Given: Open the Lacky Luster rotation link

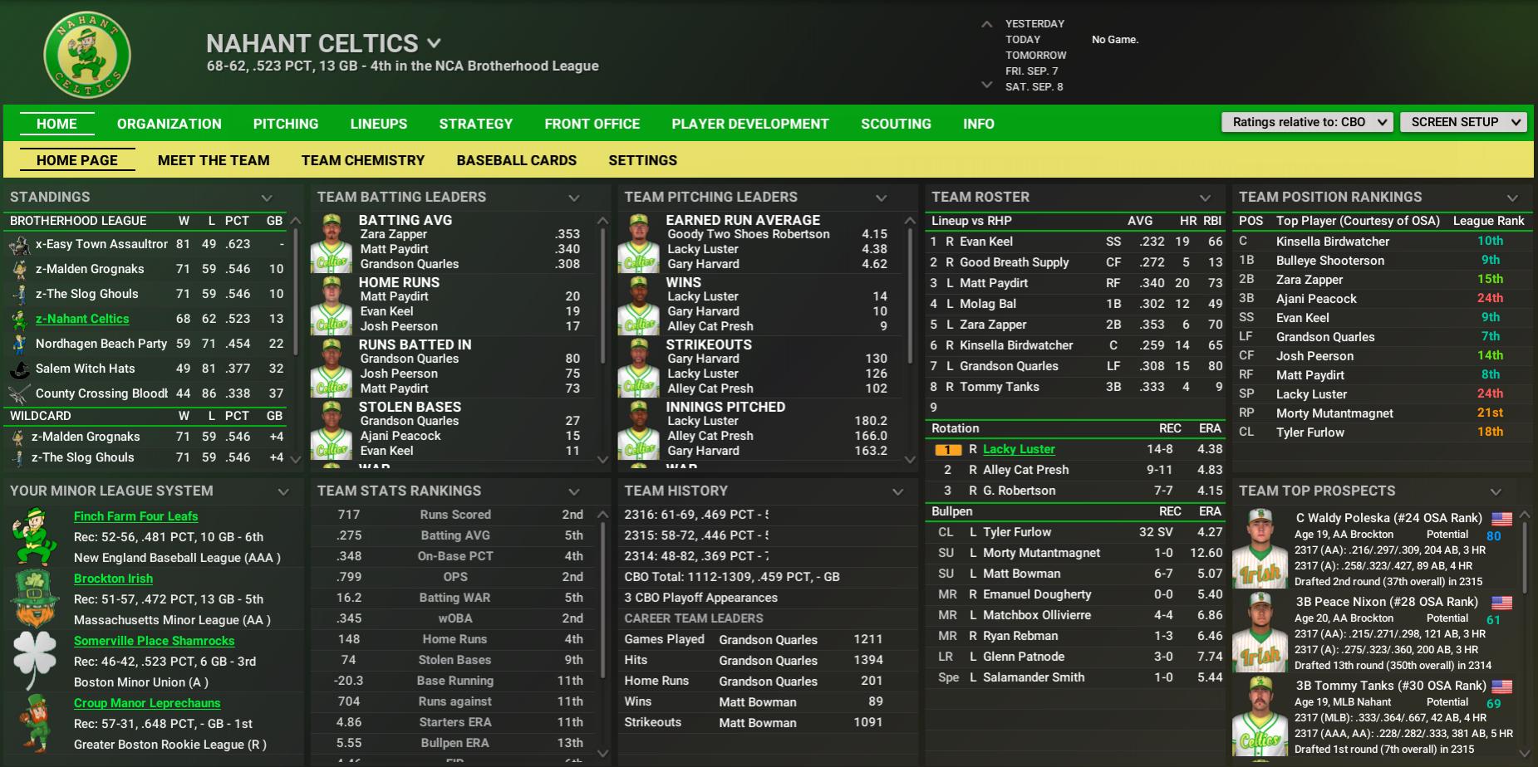Looking at the screenshot, I should click(x=1019, y=449).
